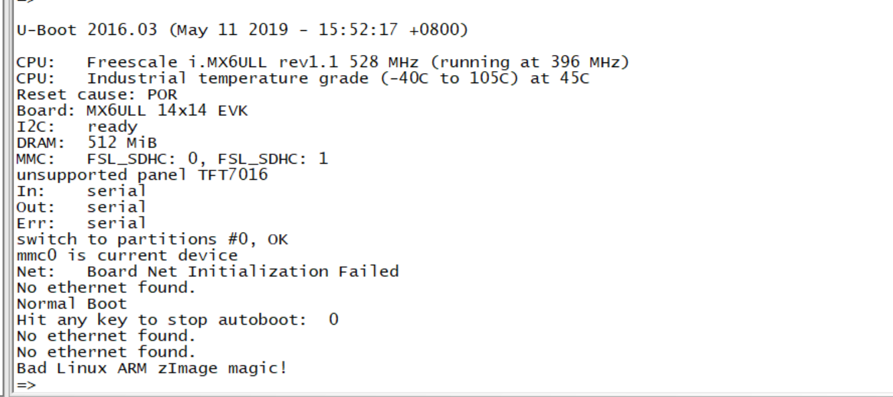Select the Freescale i.MX6ULL CPU line

pos(323,62)
